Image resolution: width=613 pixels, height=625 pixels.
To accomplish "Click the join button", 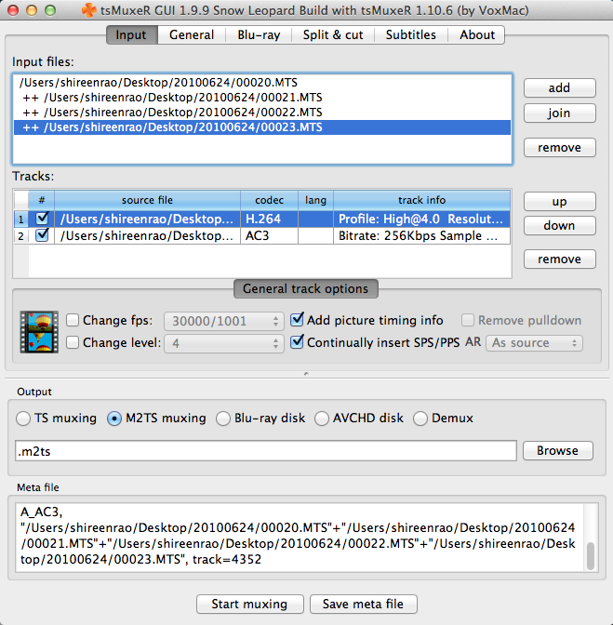I will coord(560,113).
